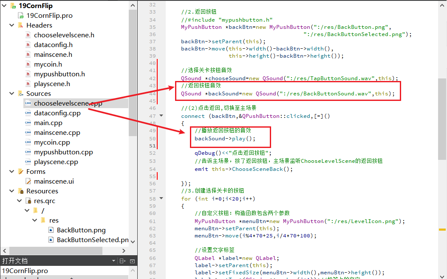Collapse the Forms folder
This screenshot has width=447, height=279.
[12, 171]
